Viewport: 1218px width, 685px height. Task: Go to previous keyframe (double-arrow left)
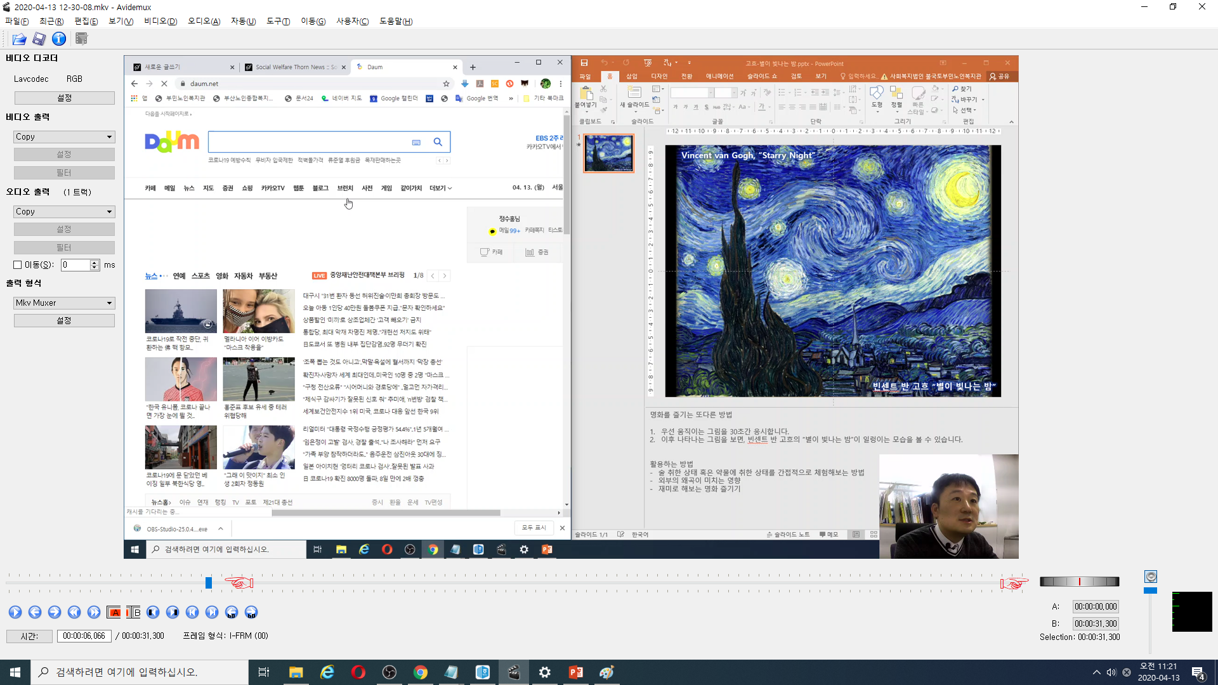click(x=74, y=612)
